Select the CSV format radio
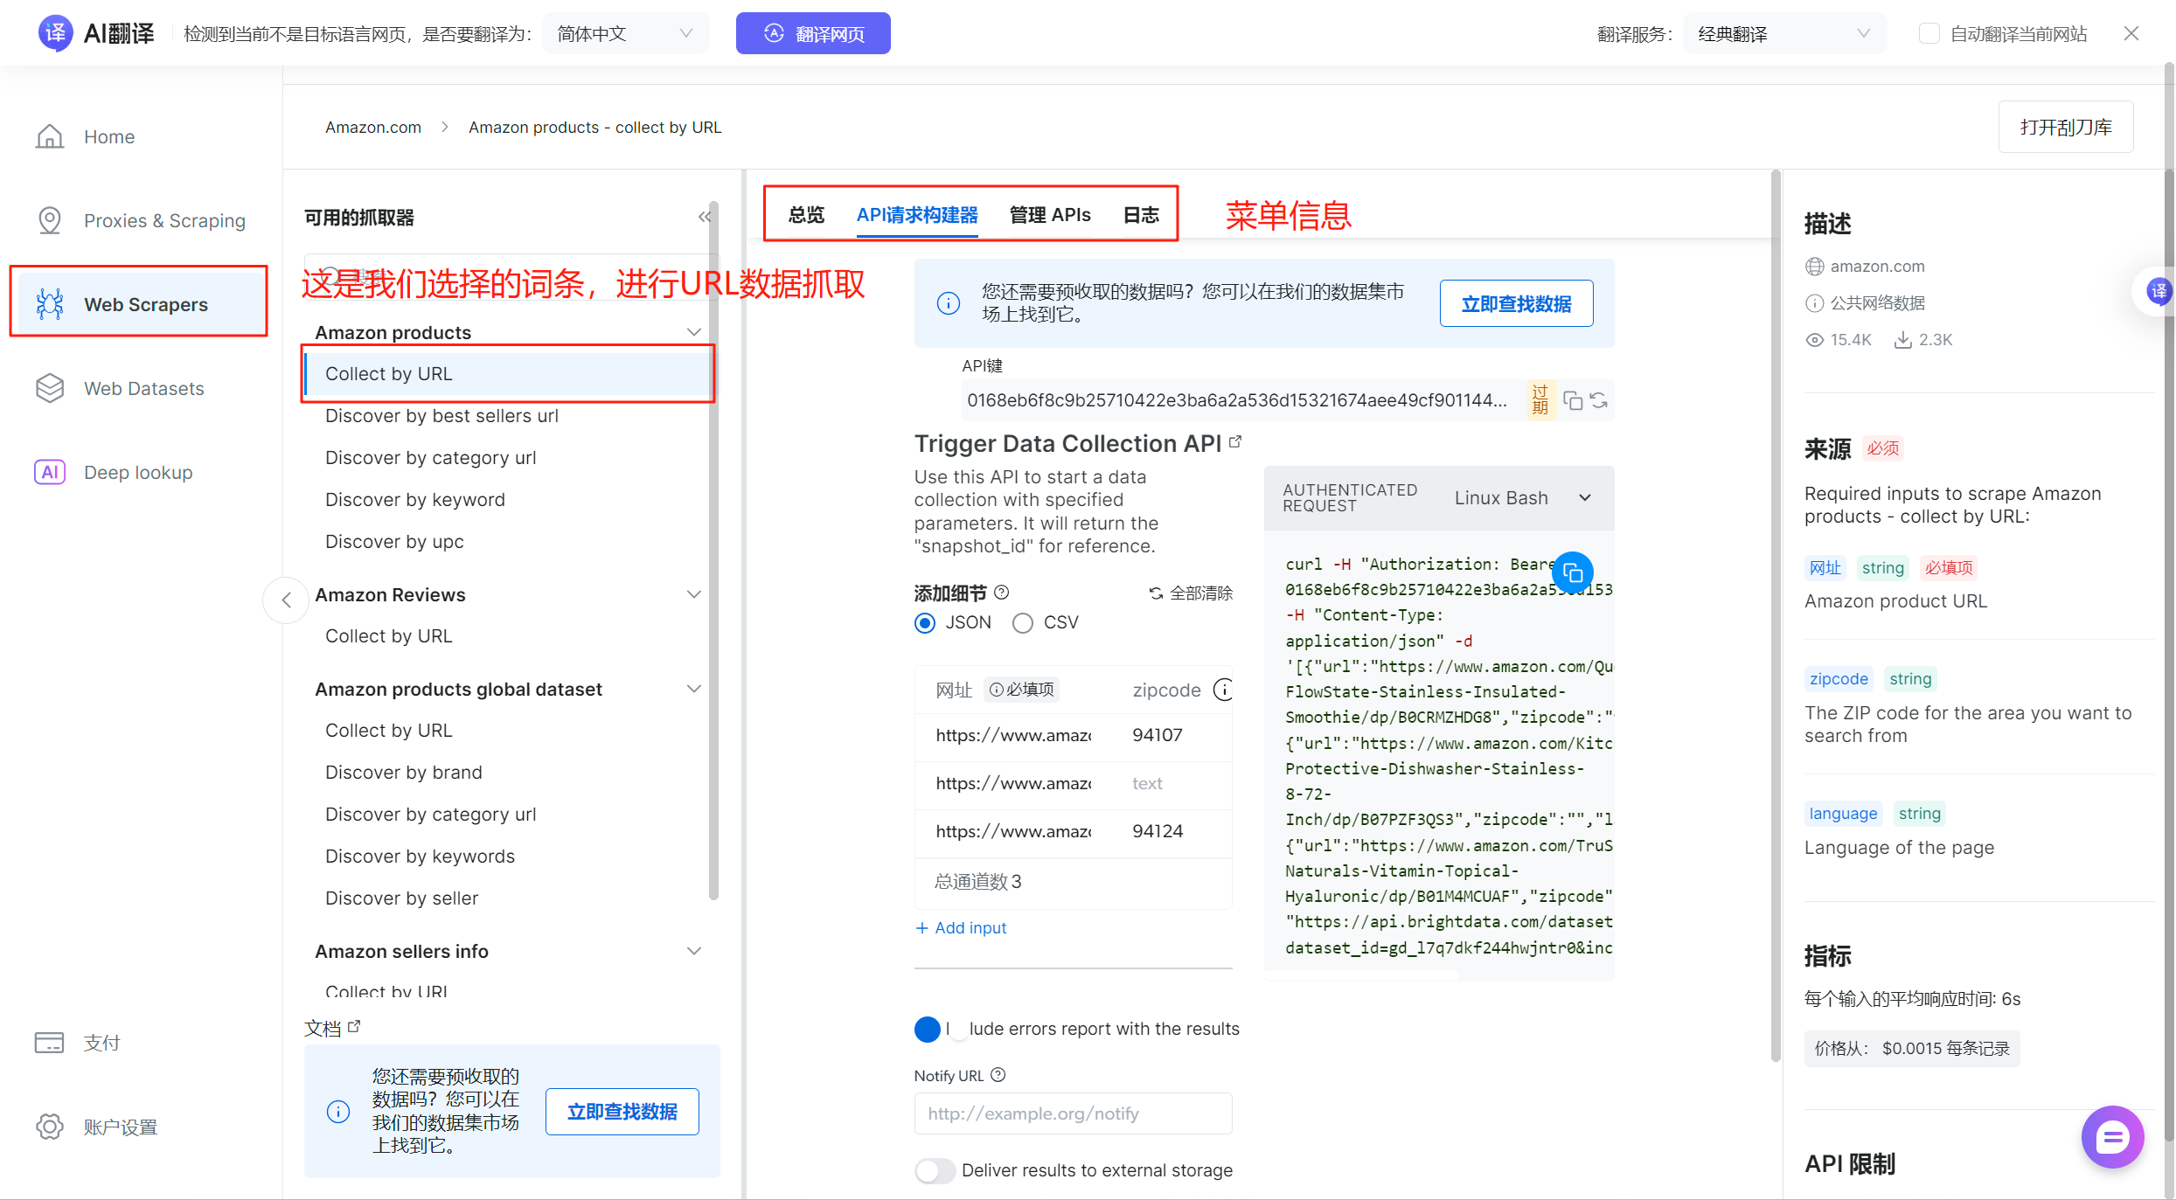This screenshot has width=2176, height=1200. pos(1023,622)
